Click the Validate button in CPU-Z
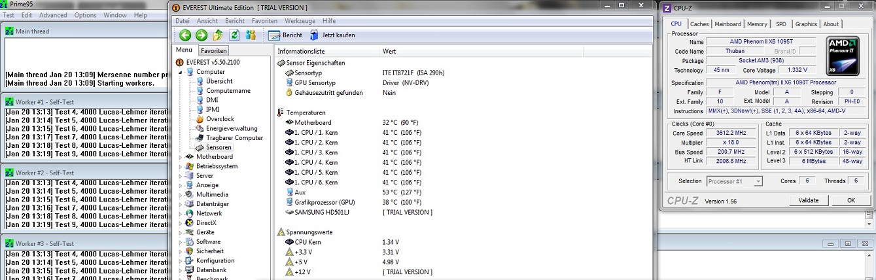The height and width of the screenshot is (280, 876). 809,200
